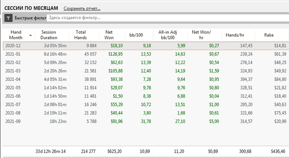Click total duration 33d 12h 26m 14
289x158 pixels.
click(x=50, y=151)
